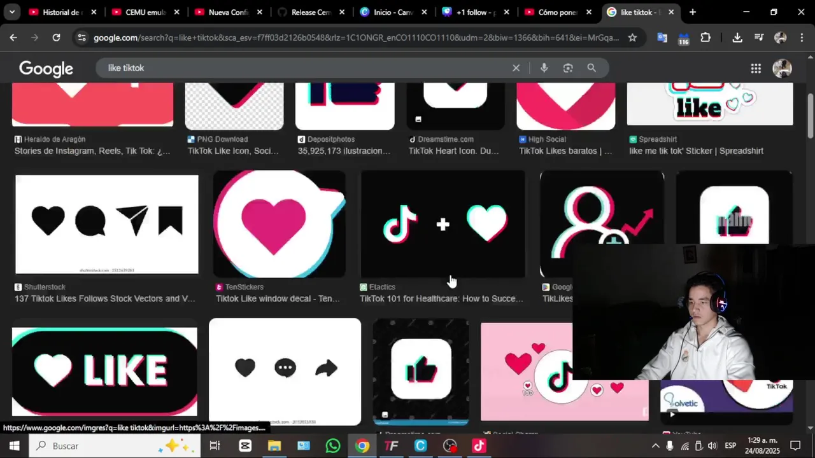This screenshot has height=458, width=815.
Task: Switch to the Release Cemu GitHub tab
Action: coord(310,12)
